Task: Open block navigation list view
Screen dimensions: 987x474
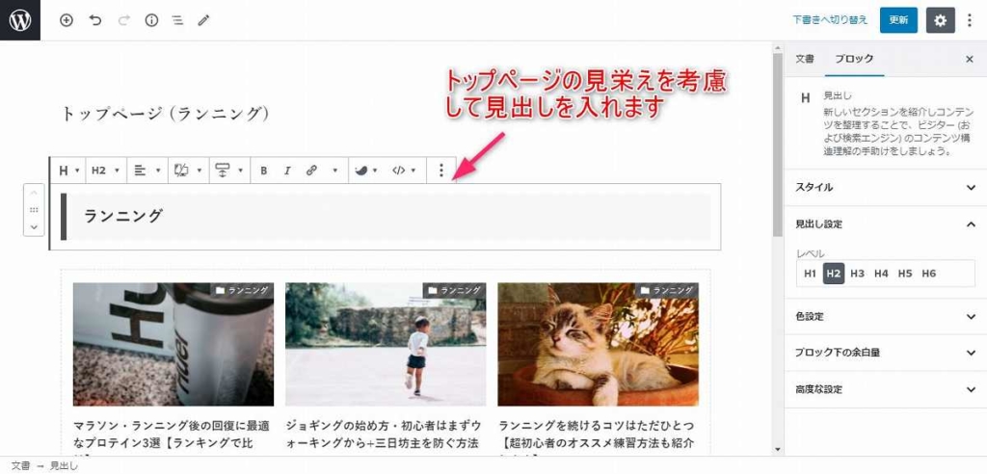Action: tap(177, 20)
